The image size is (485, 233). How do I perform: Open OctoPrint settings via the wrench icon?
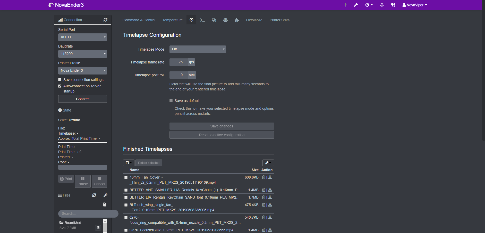coord(356,5)
